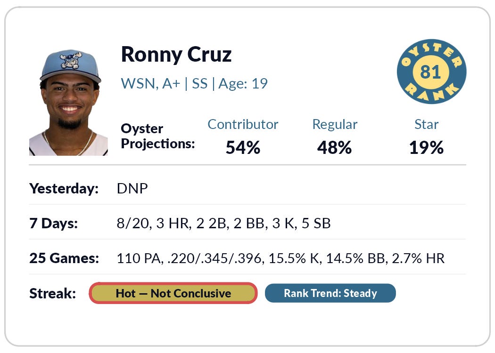
Task: Click the 25 Games row label
Action: (64, 258)
